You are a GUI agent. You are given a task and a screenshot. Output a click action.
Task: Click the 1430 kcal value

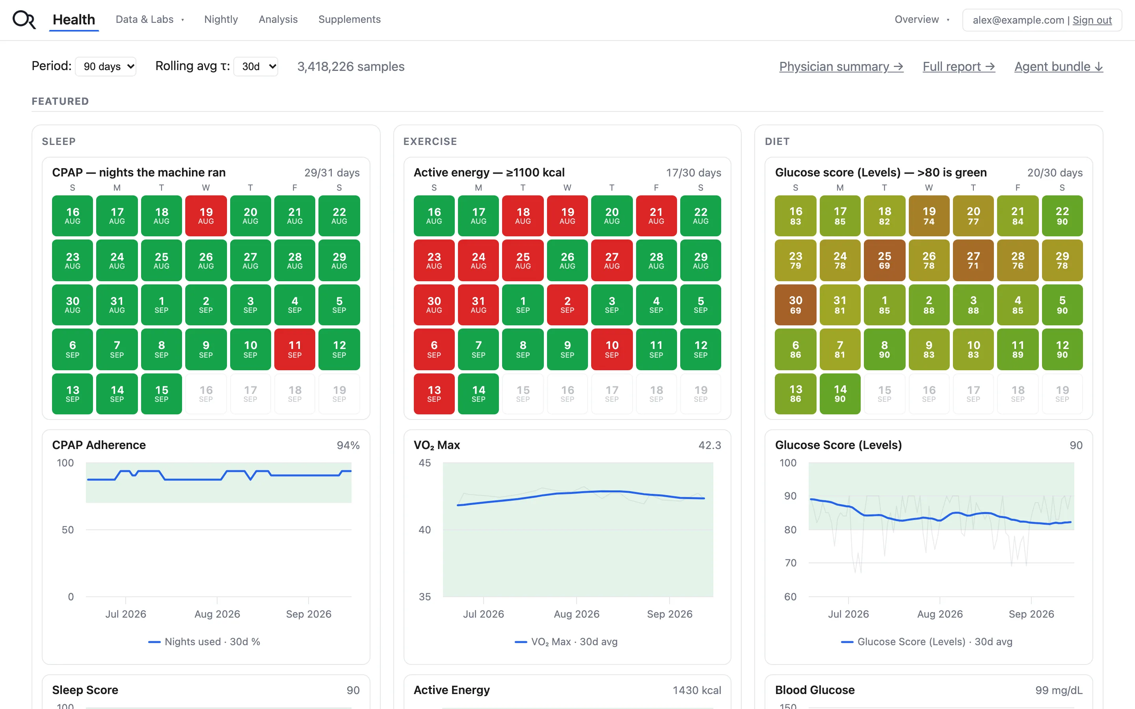697,690
